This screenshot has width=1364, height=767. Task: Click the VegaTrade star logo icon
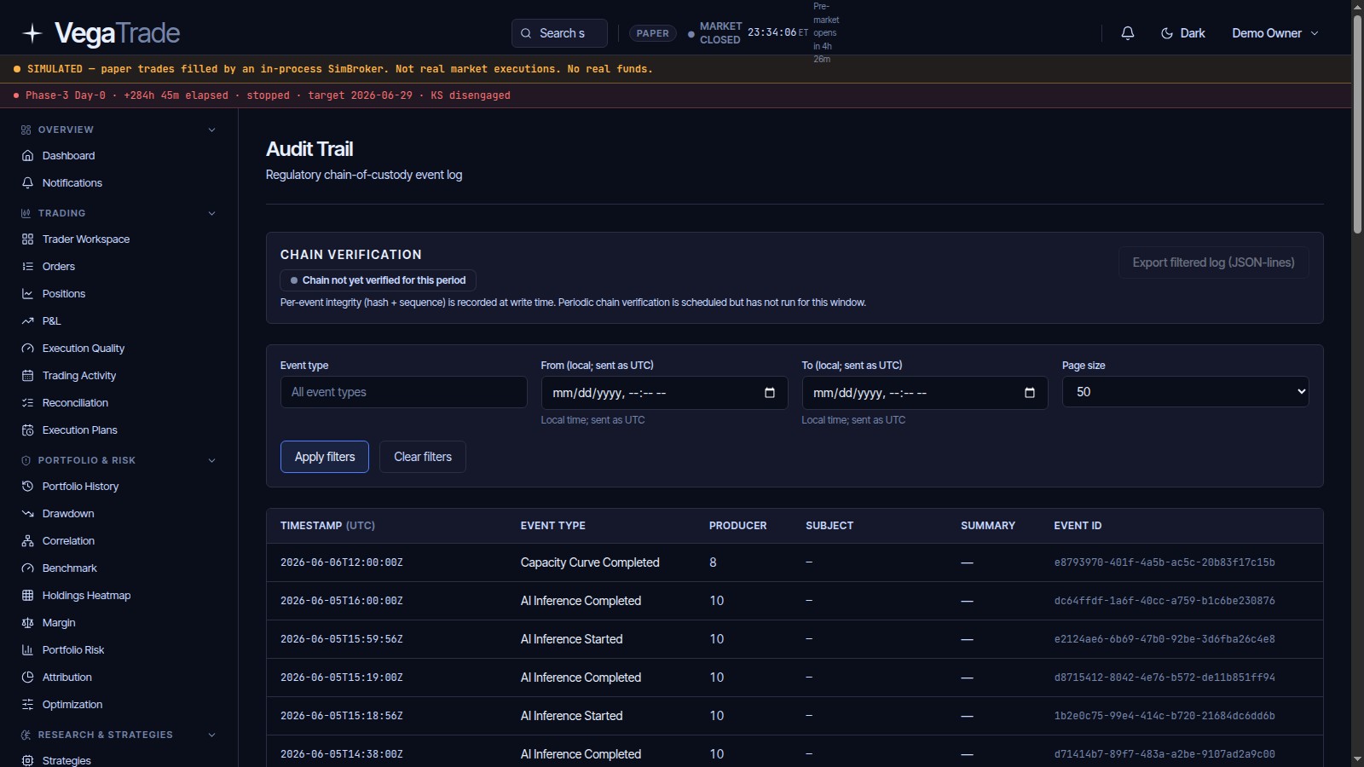32,33
